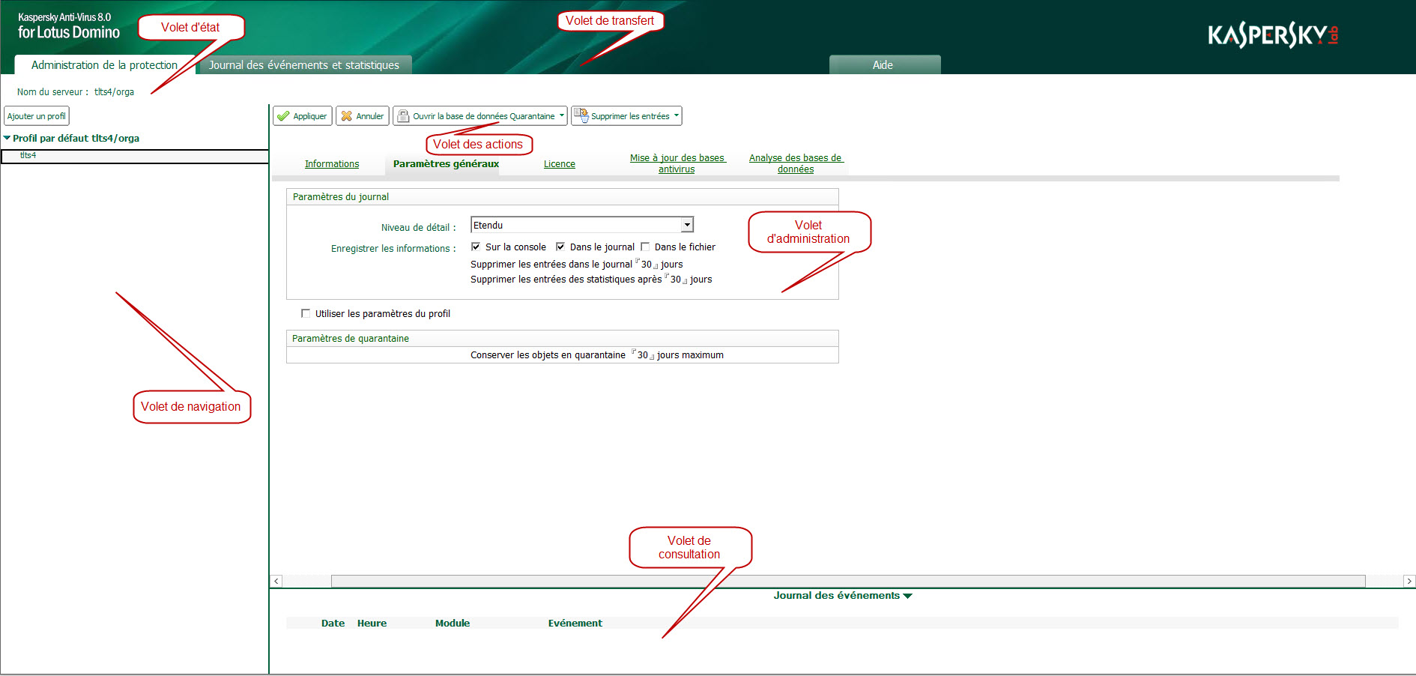Click the Paramètres du journal section header
Viewport: 1416px width, 676px height.
coord(562,197)
